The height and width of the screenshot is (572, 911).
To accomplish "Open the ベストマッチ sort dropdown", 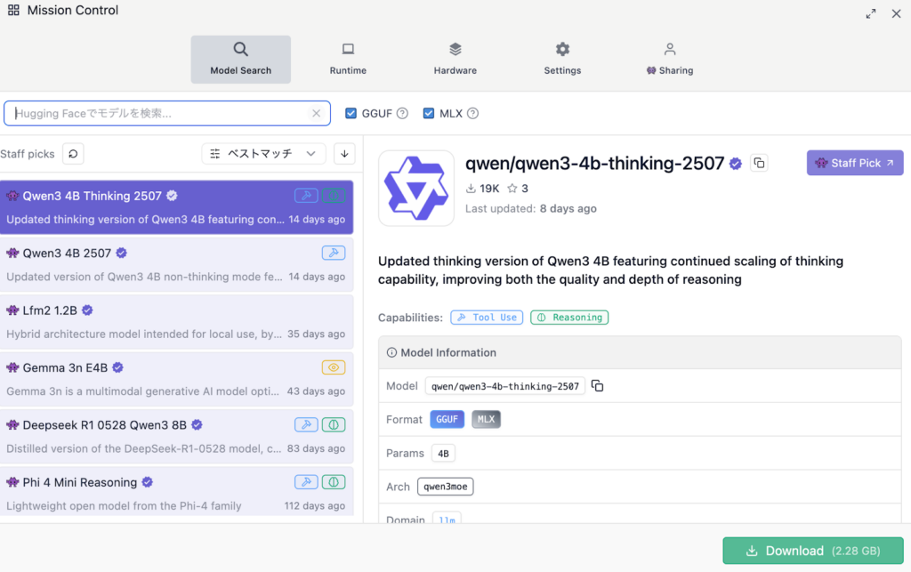I will tap(263, 154).
